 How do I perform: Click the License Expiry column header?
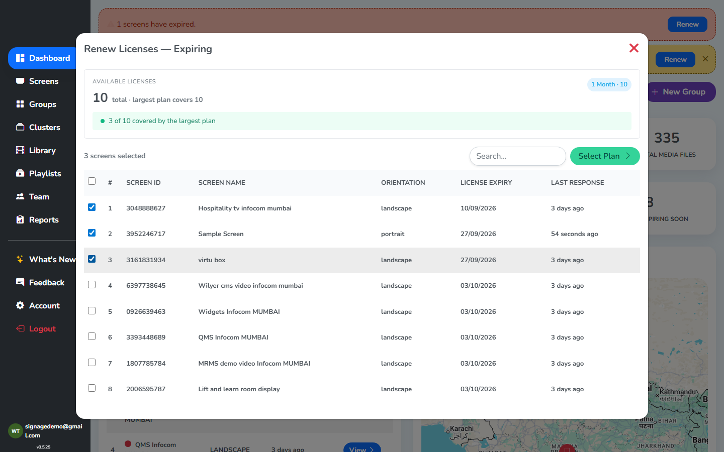[486, 183]
